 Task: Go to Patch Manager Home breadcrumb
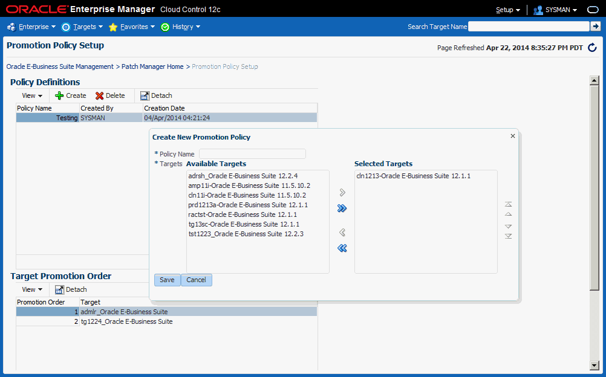tap(152, 66)
